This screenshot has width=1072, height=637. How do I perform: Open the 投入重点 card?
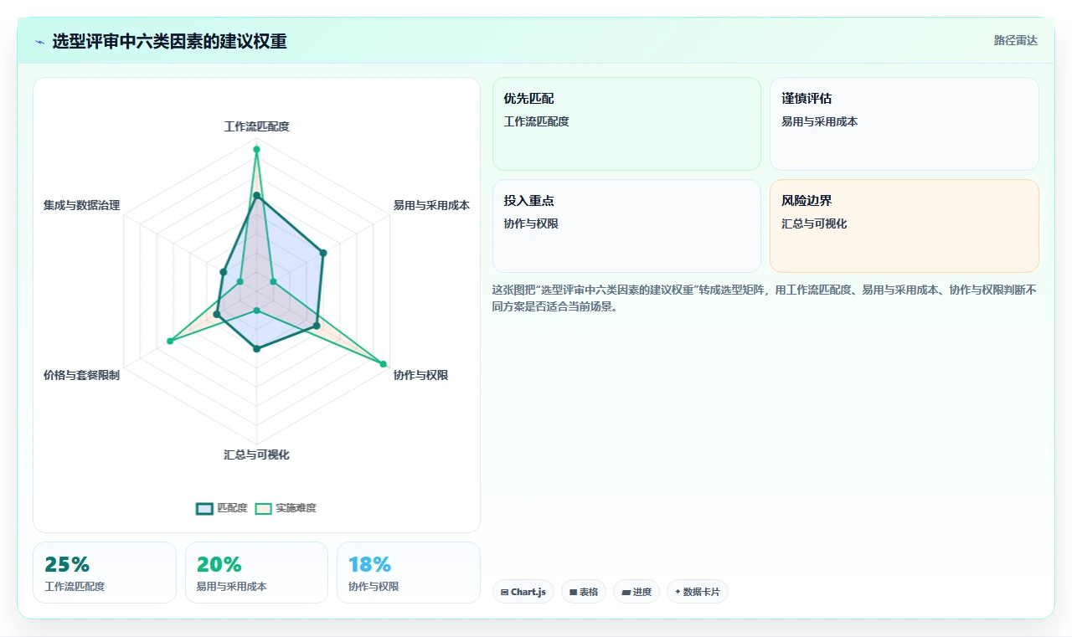[x=626, y=226]
